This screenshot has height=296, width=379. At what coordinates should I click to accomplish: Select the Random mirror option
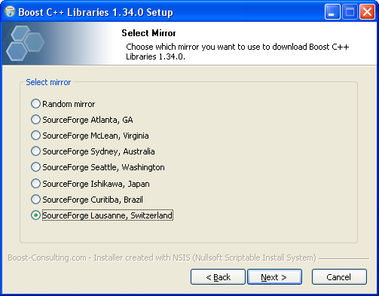click(63, 104)
